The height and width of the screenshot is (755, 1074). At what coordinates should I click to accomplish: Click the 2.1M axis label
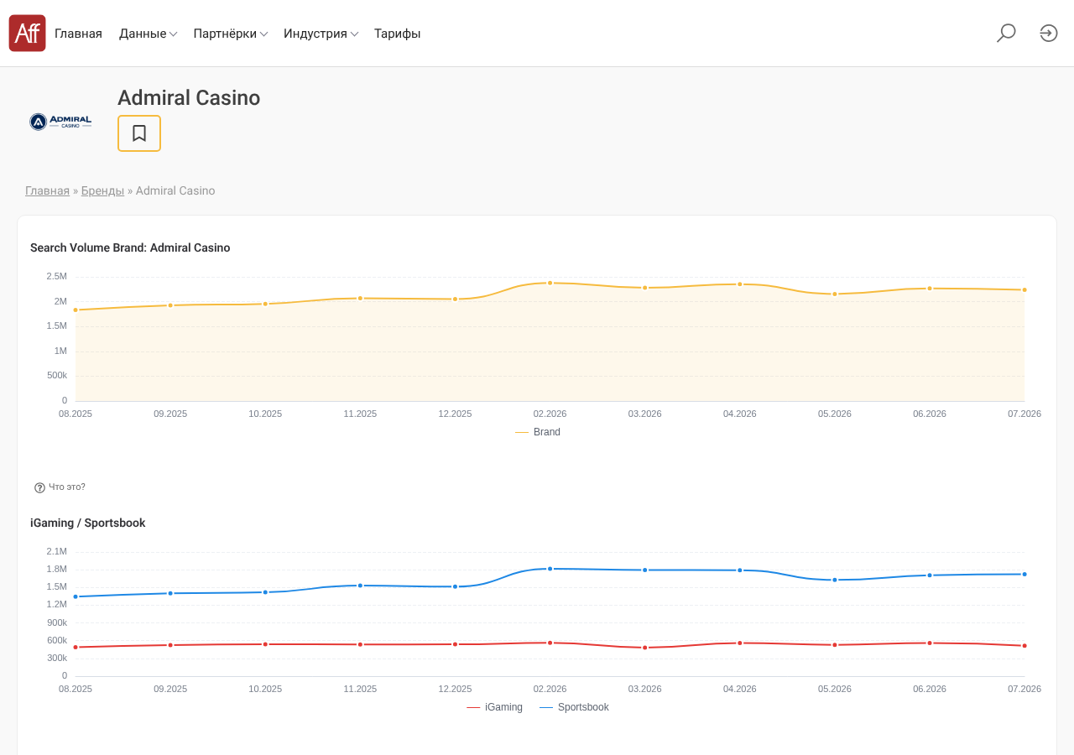tap(56, 551)
